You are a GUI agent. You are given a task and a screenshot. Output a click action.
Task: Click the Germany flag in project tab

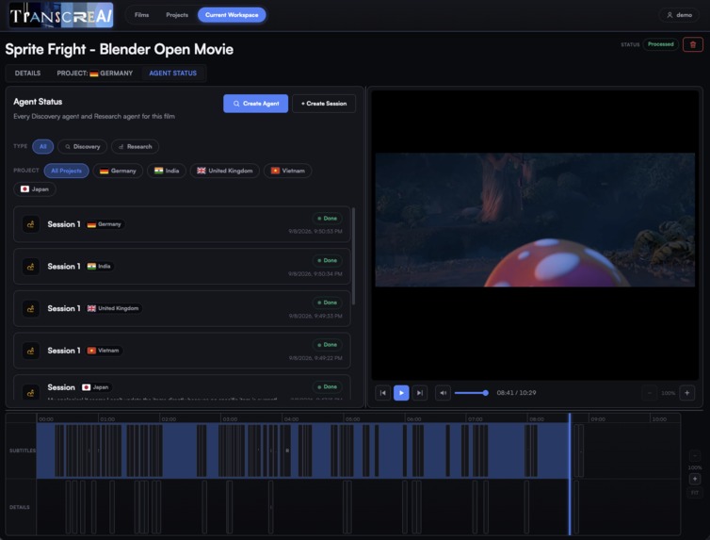[94, 74]
